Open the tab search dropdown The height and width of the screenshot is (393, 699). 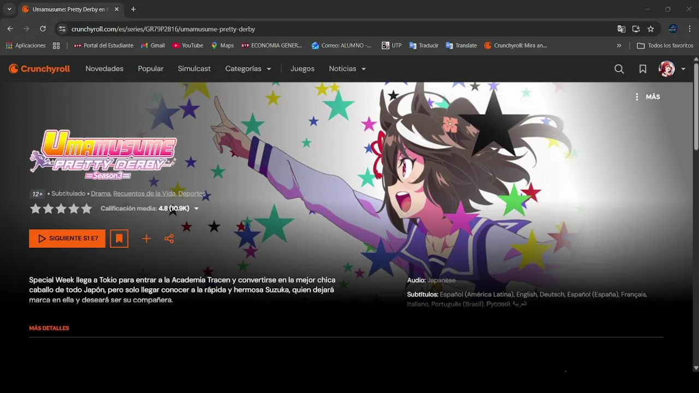click(x=9, y=9)
